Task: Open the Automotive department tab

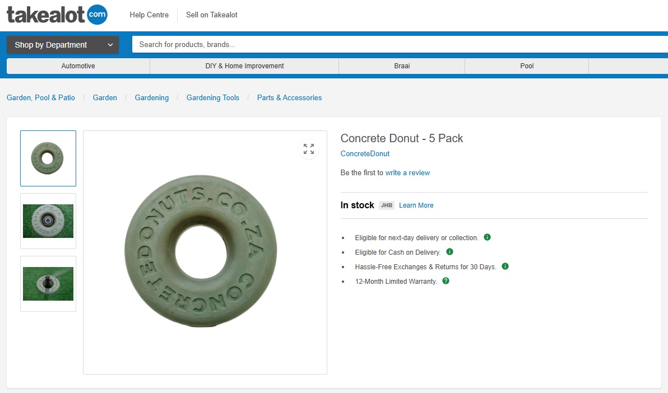Action: pyautogui.click(x=78, y=66)
